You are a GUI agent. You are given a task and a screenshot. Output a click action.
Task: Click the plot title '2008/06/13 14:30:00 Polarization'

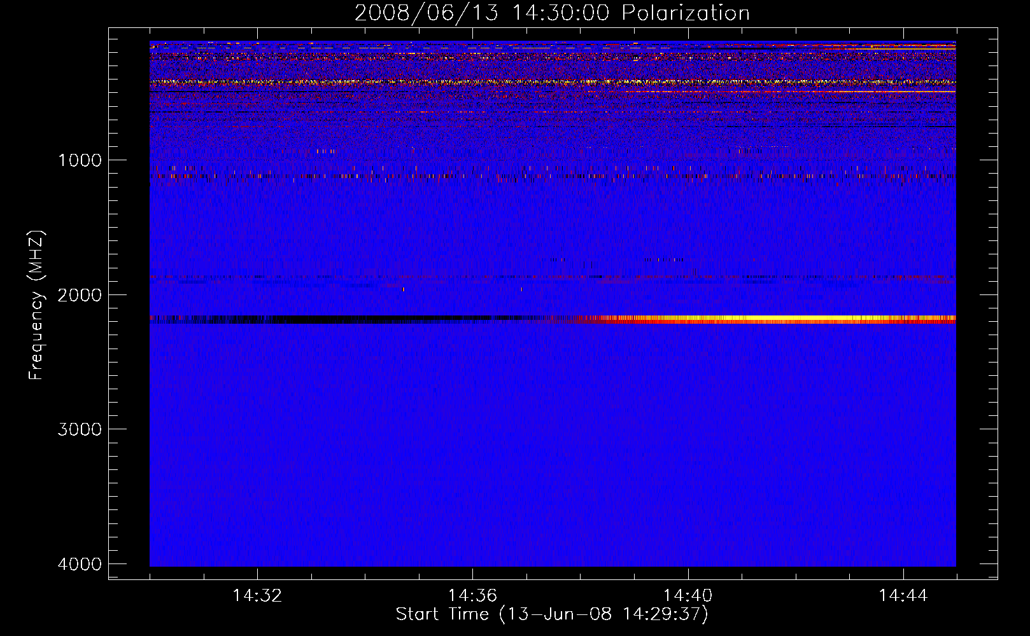coord(552,13)
